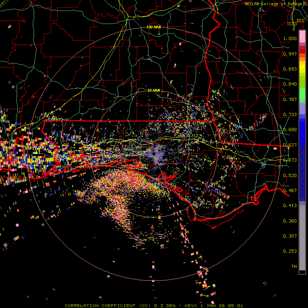Click the 0.467 legend value
This screenshot has height=308, width=308.
[290, 191]
